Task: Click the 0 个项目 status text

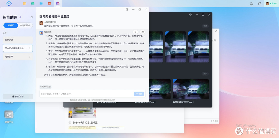Action: pyautogui.click(x=215, y=121)
